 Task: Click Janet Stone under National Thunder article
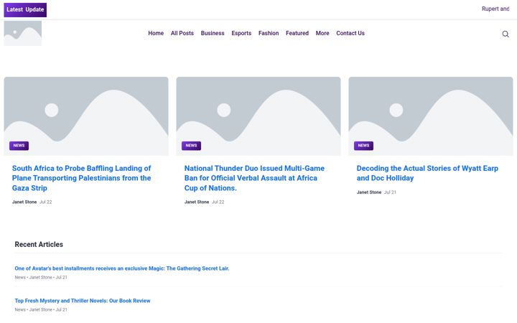coord(197,202)
